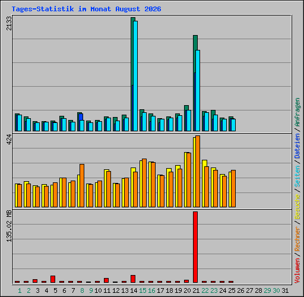Click the Rechner legend label
Image resolution: width=304 pixels, height=297 pixels.
(297, 239)
